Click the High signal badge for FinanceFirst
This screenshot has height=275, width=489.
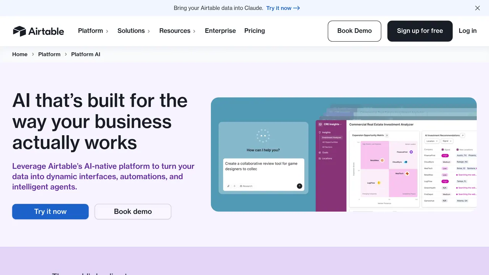[x=445, y=155]
